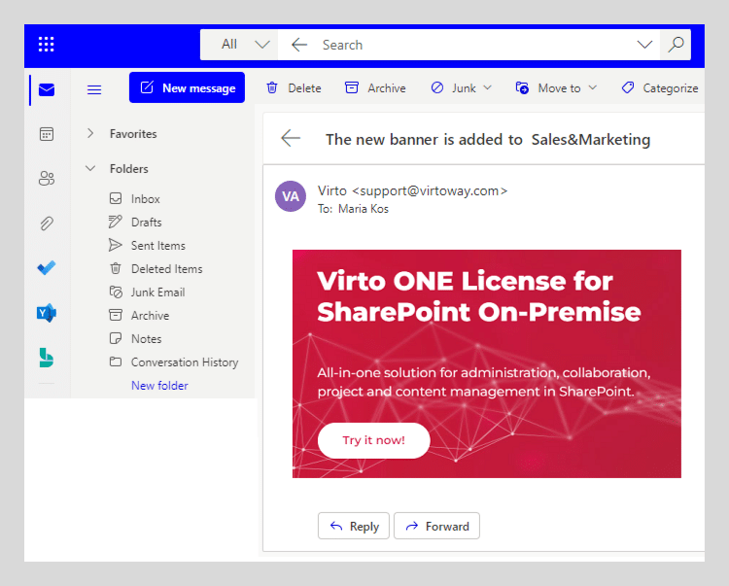Expand the Favorites section
The height and width of the screenshot is (586, 729).
90,133
